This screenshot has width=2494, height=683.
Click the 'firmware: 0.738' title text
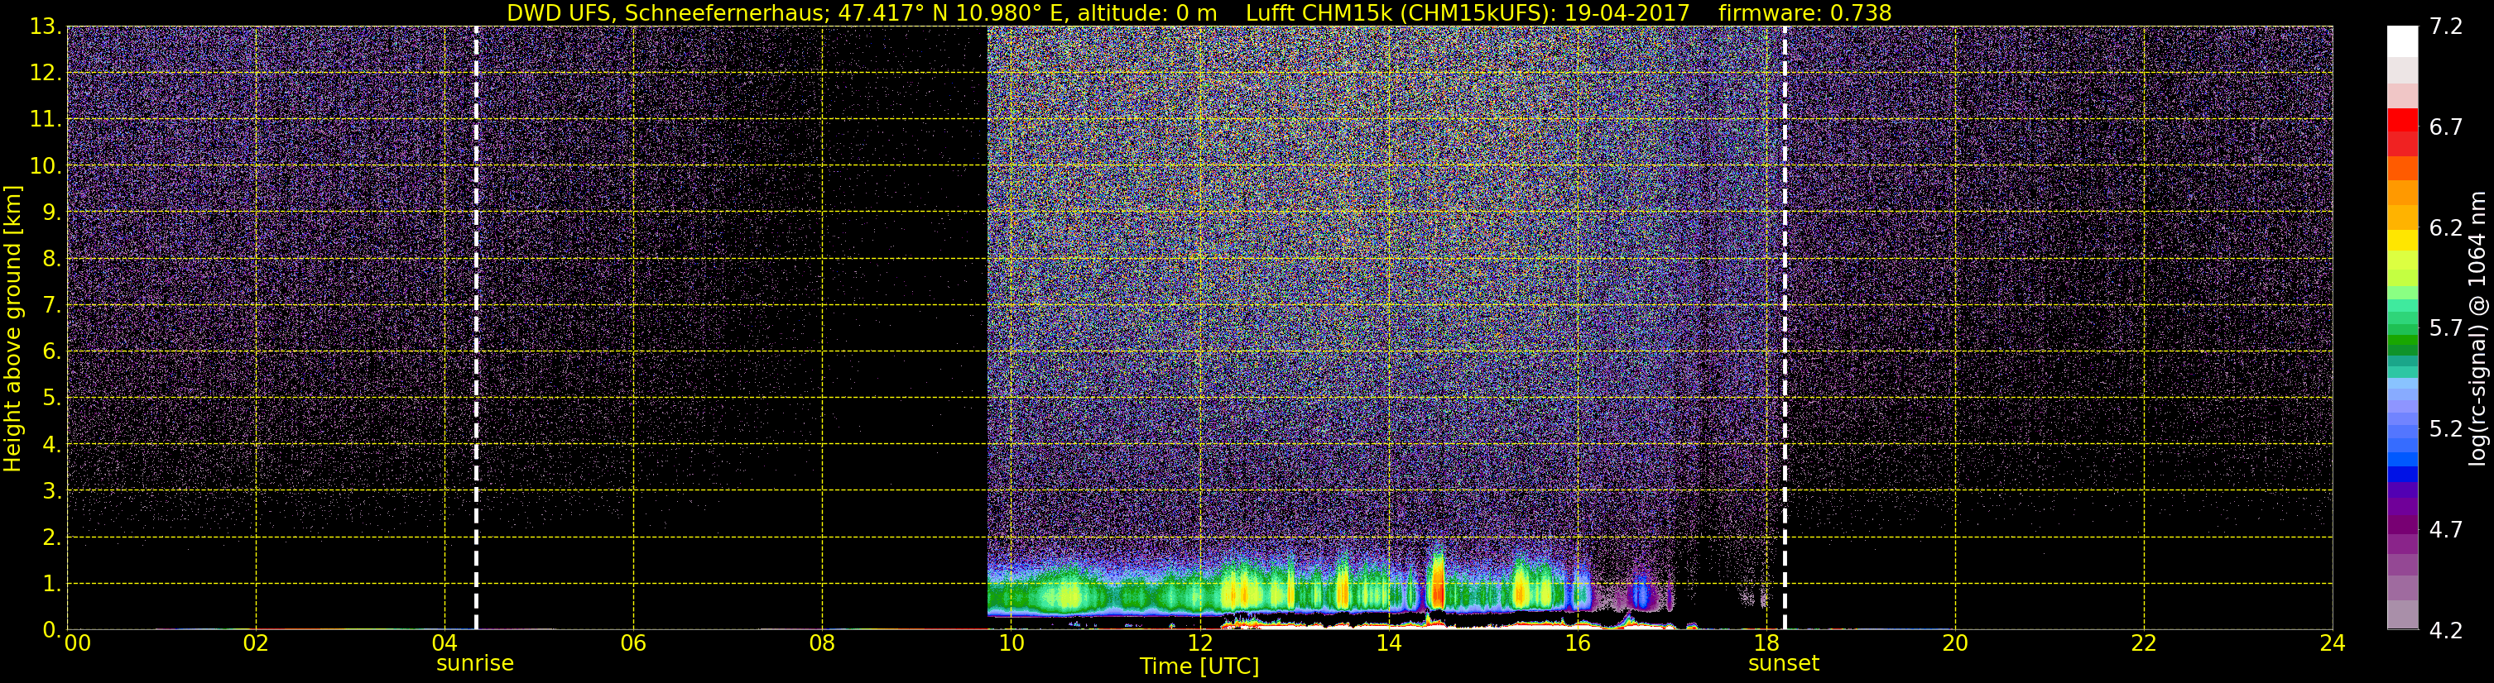1804,13
